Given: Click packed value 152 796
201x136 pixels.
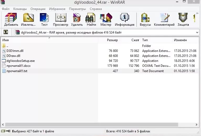Looking at the screenshot, I should pyautogui.click(x=134, y=66).
